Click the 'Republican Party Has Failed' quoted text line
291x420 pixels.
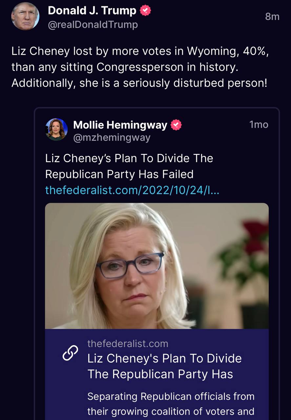(119, 174)
